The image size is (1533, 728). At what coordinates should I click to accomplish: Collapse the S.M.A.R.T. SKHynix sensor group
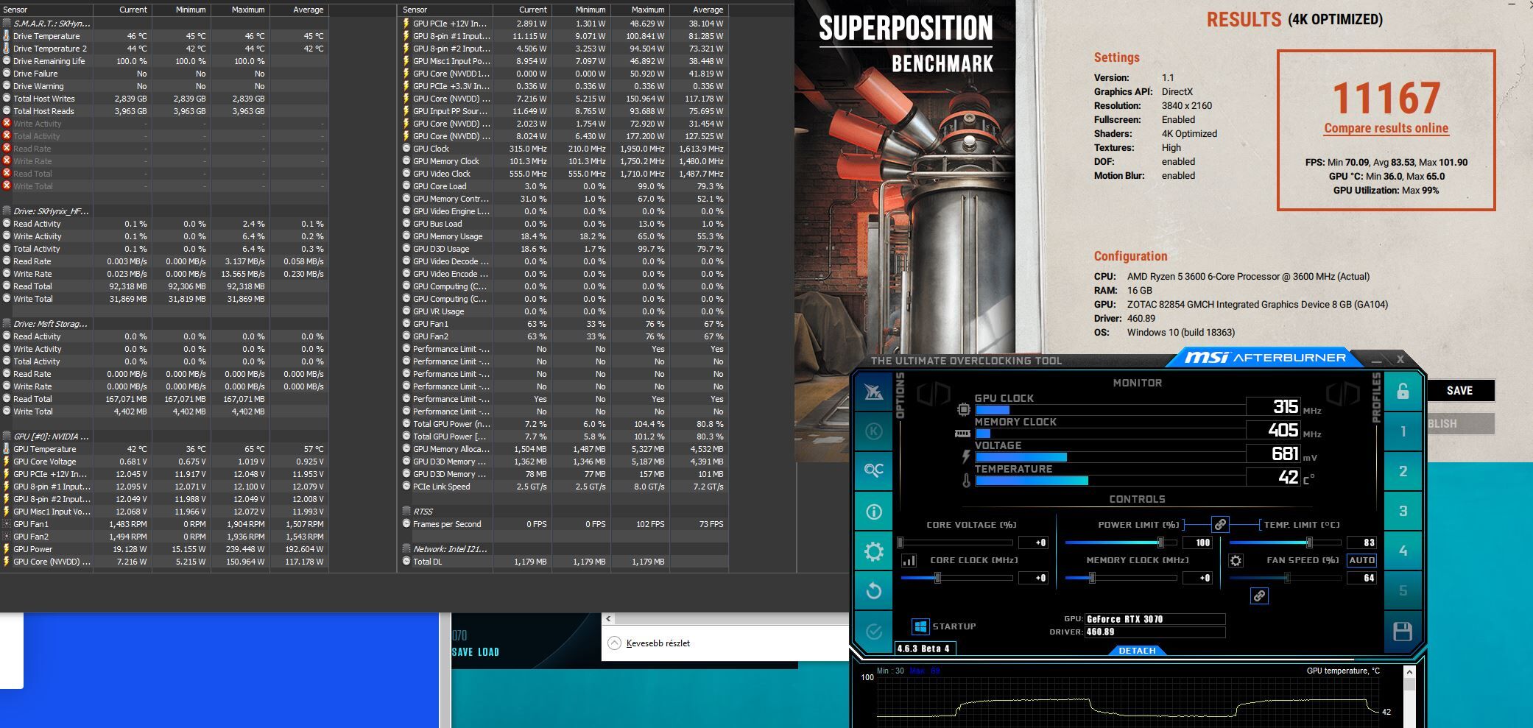tap(7, 24)
